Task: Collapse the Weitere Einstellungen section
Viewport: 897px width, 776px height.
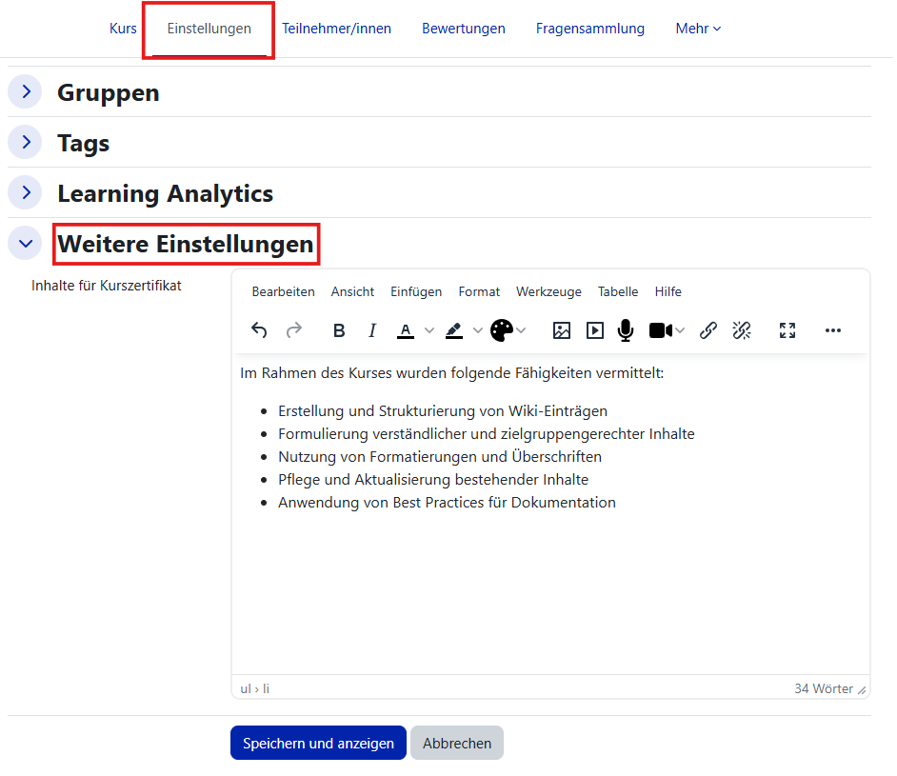Action: [x=26, y=244]
